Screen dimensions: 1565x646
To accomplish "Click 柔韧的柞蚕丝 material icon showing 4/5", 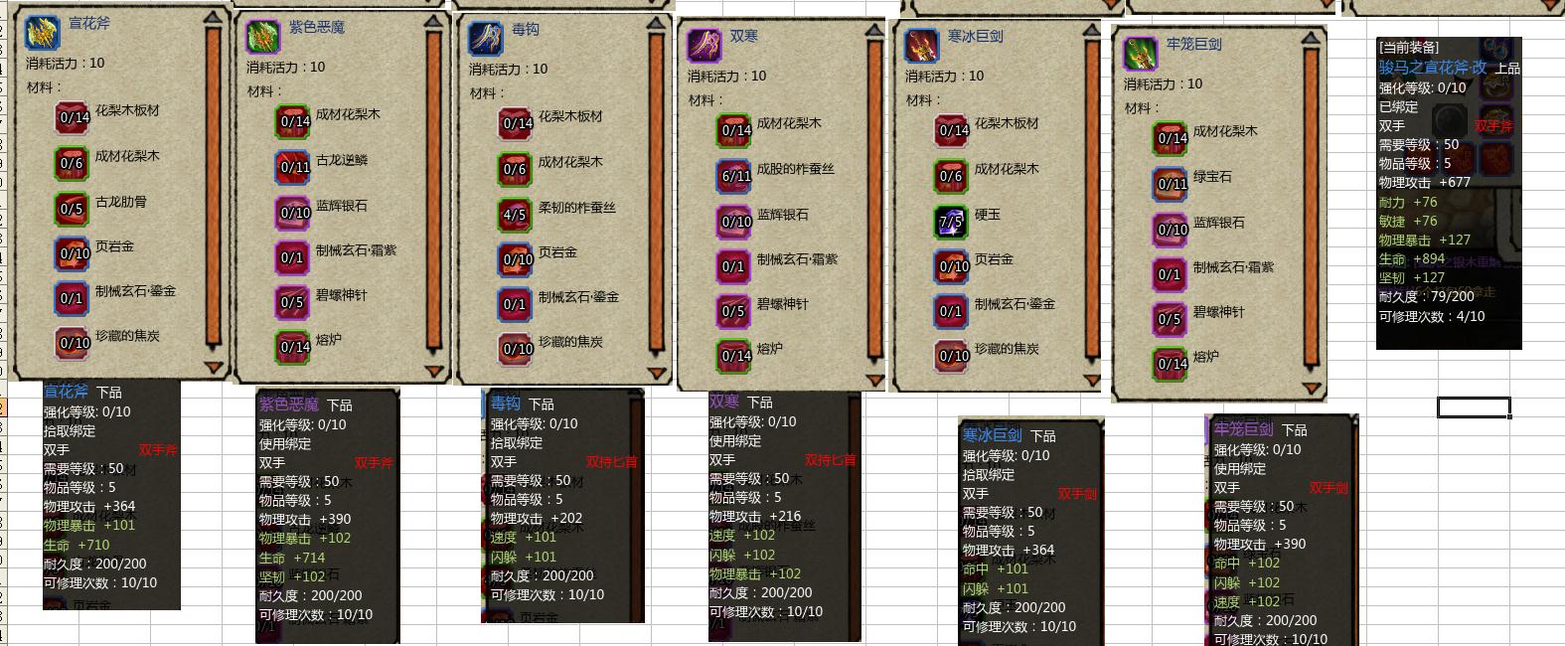I will click(514, 215).
